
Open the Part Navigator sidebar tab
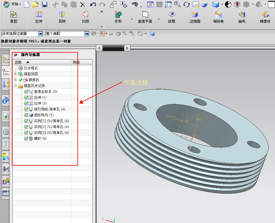click(x=6, y=72)
